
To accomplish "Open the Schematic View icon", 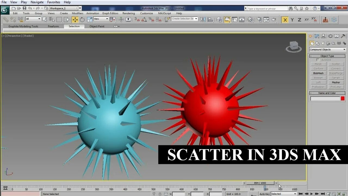I will point(242,20).
